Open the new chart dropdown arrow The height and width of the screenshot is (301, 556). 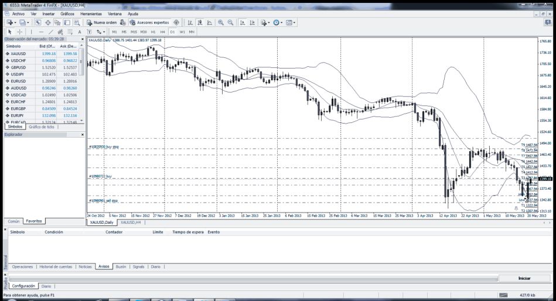click(x=15, y=22)
